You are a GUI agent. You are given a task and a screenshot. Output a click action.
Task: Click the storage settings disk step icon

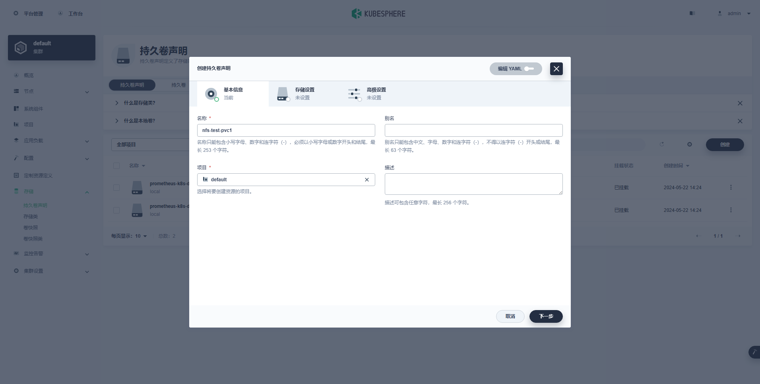283,94
